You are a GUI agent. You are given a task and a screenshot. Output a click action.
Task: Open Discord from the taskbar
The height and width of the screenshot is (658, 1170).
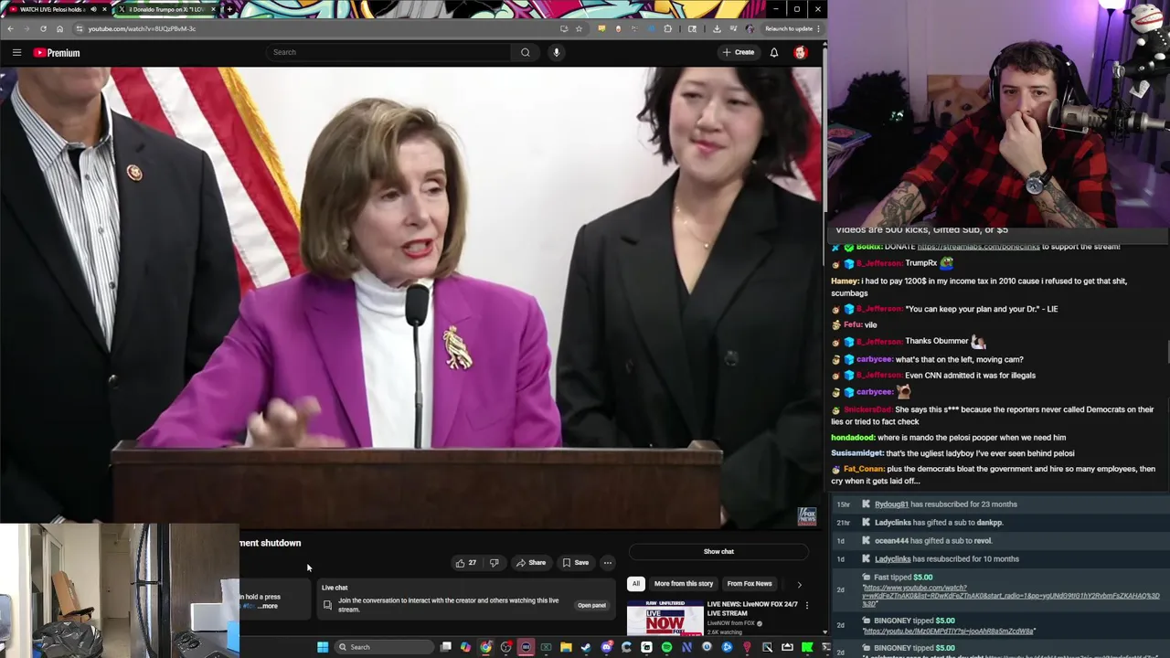coord(607,647)
